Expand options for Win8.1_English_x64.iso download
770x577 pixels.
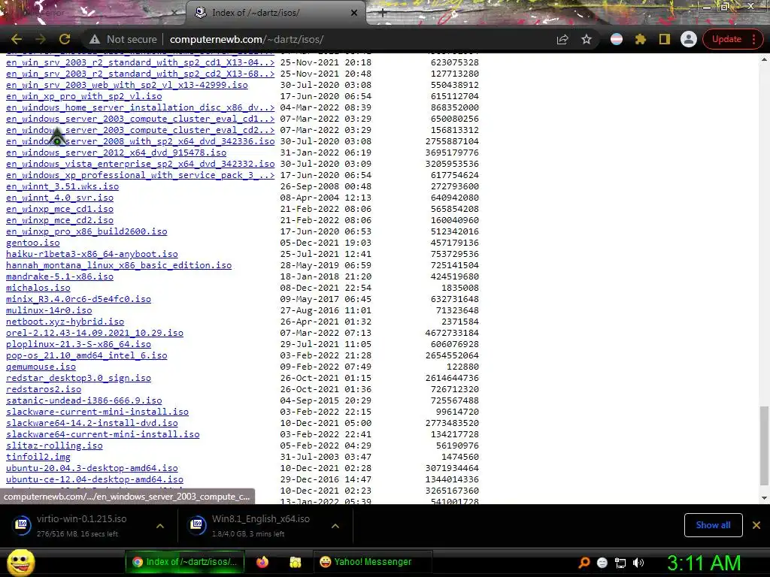(x=335, y=526)
